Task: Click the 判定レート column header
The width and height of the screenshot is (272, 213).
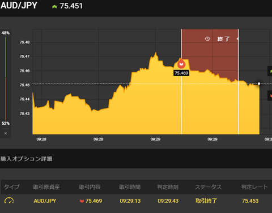Action: pyautogui.click(x=254, y=187)
